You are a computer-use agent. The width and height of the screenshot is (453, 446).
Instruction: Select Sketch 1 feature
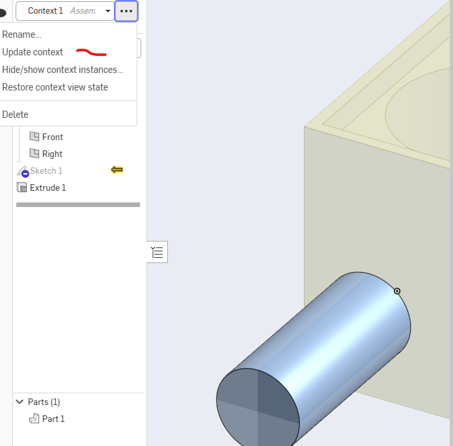pyautogui.click(x=46, y=171)
